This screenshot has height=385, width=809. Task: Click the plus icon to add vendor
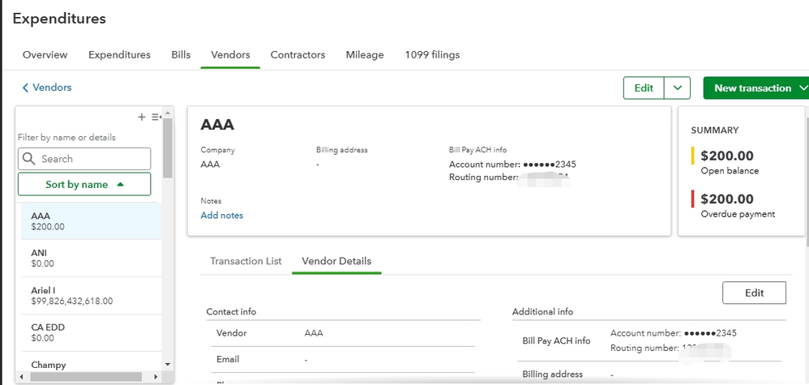142,117
